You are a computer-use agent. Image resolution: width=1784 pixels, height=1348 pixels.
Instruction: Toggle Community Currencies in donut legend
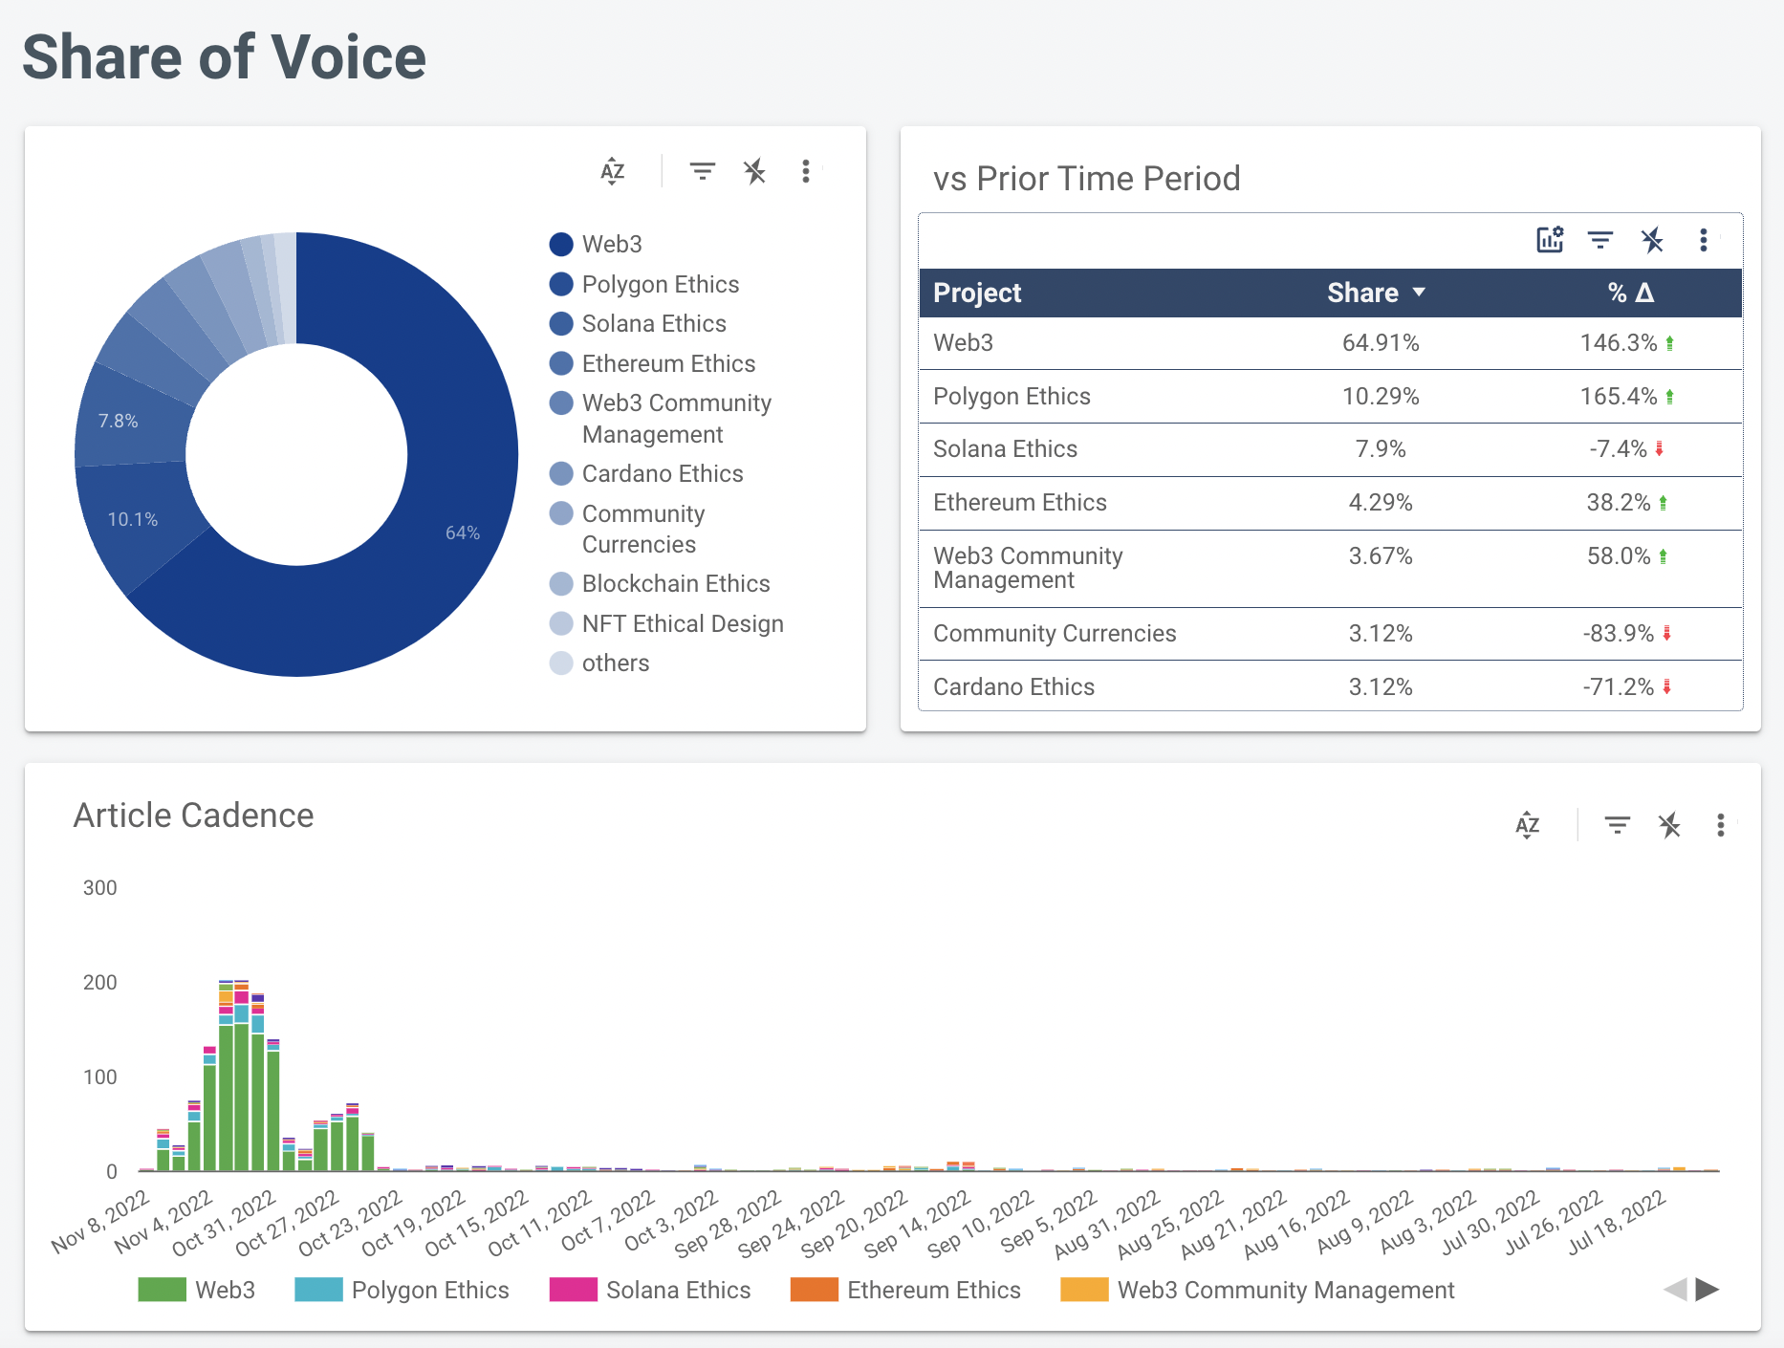pos(627,529)
